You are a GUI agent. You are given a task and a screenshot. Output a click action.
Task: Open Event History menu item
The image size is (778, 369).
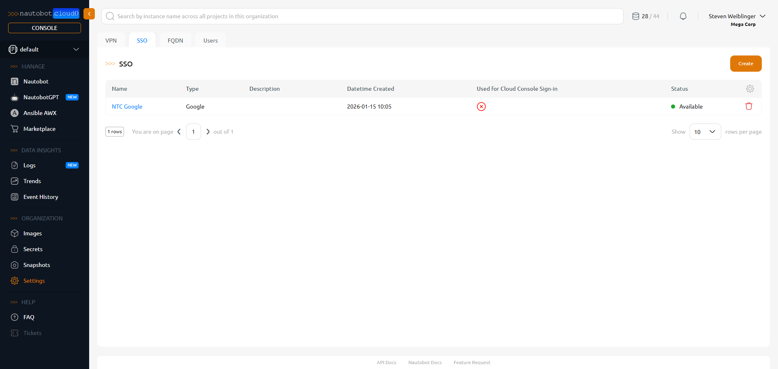pyautogui.click(x=41, y=197)
